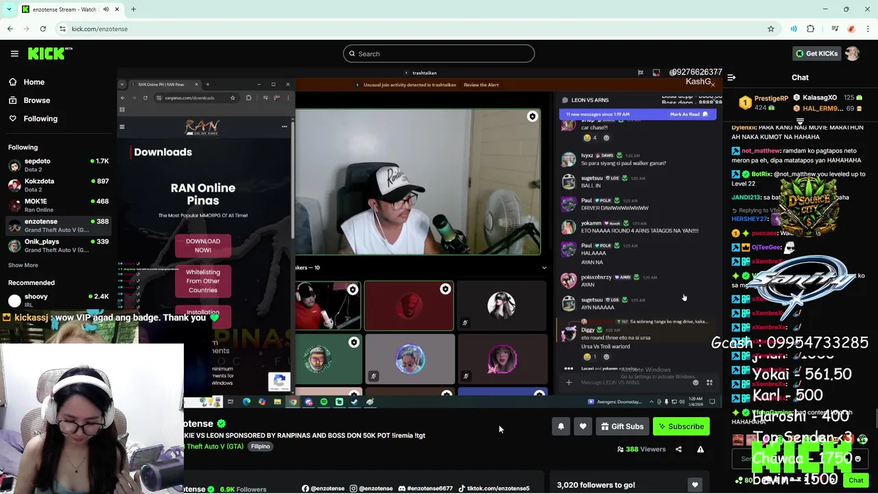878x494 pixels.
Task: Open Onik_plays channel in Following list
Action: (x=58, y=246)
